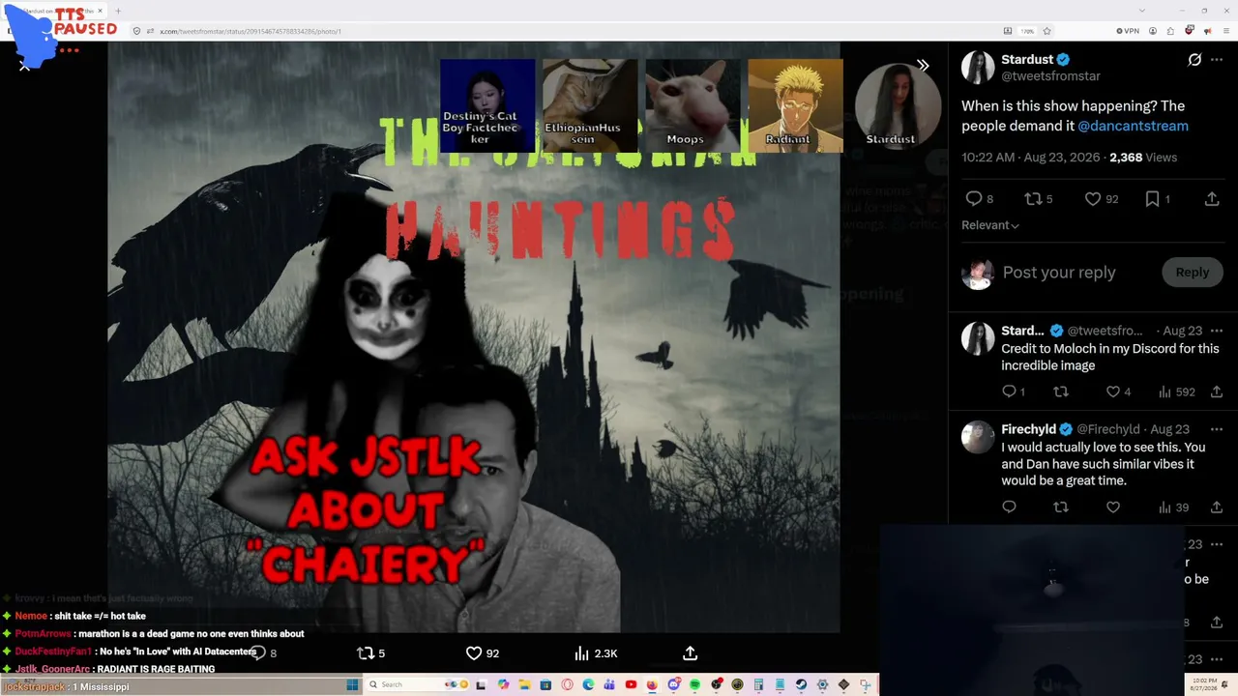
Task: Share Firechyld's comment
Action: (x=1217, y=507)
